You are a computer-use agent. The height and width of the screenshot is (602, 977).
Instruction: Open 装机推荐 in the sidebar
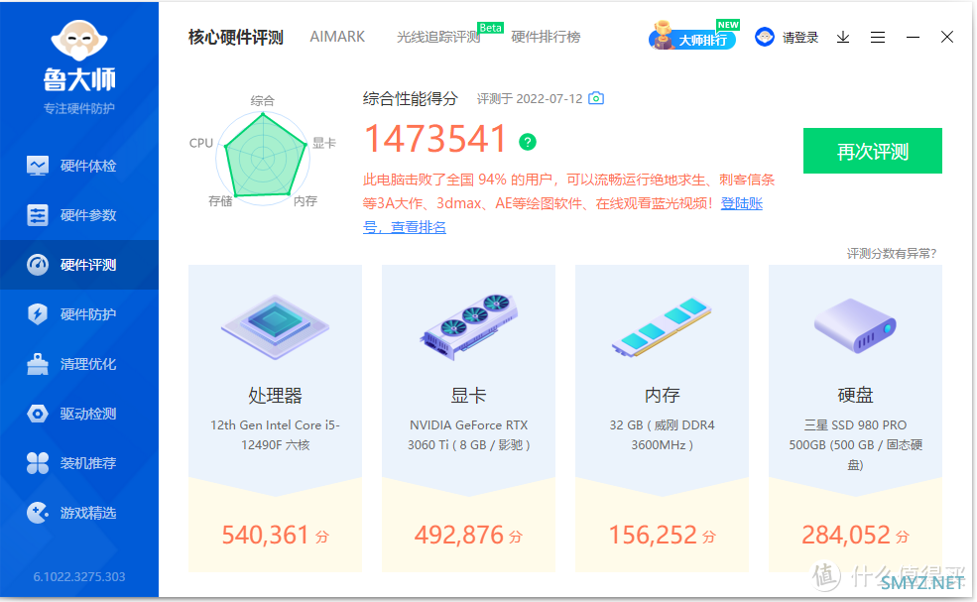click(x=79, y=463)
